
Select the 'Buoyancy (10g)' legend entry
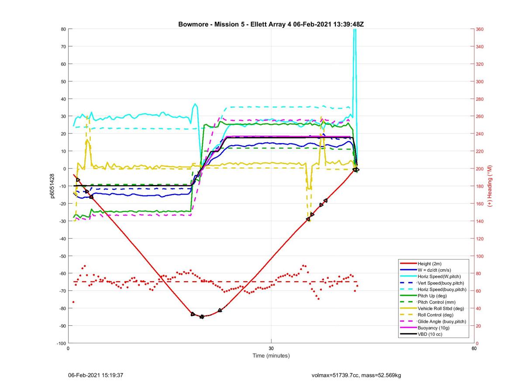tap(434, 328)
